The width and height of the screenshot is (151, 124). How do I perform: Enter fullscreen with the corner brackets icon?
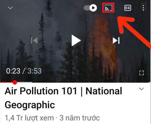click(142, 73)
